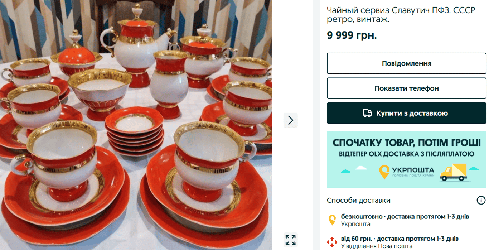
Task: Click the truck icon in buy button
Action: pyautogui.click(x=367, y=113)
